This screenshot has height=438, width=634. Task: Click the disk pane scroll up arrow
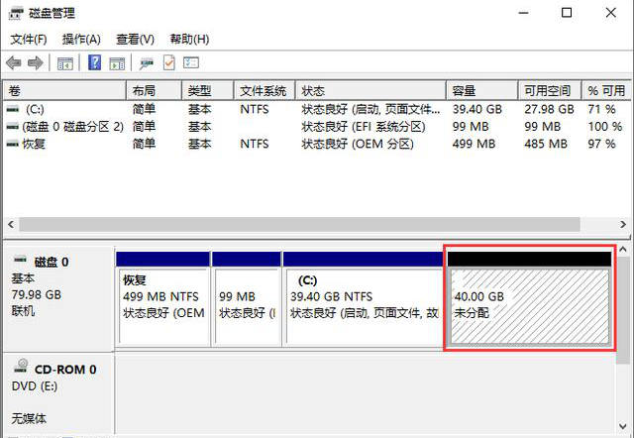623,250
